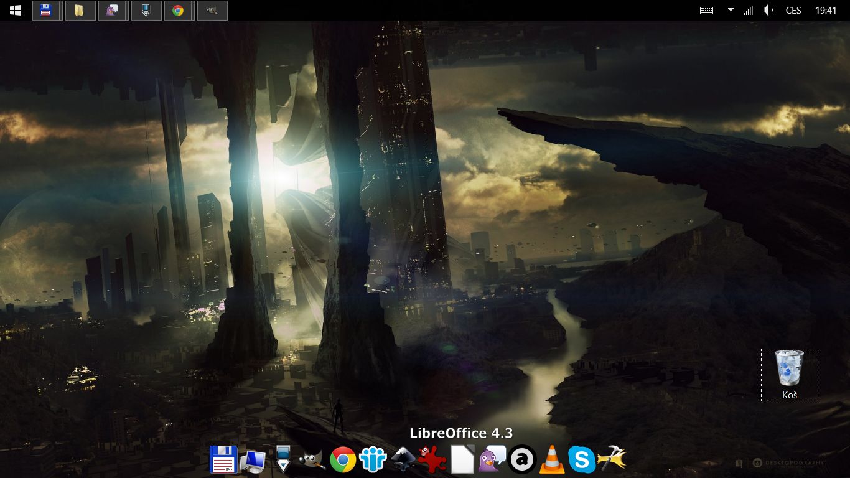Open the network signal status
The height and width of the screenshot is (478, 850).
tap(748, 11)
